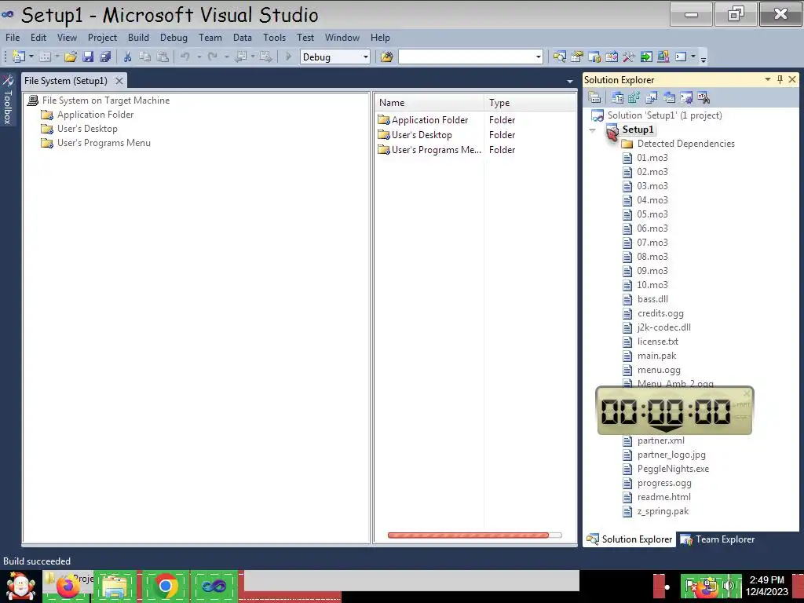
Task: Click the Cut scissors icon
Action: coord(128,57)
